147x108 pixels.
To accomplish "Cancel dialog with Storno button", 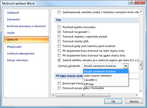I will point(134,102).
